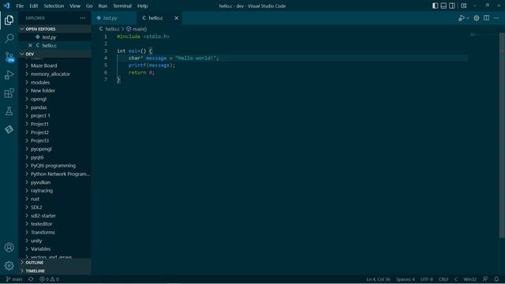Screen dimensions: 505x284
Task: Open Manage gear in activity bar
Action: tap(9, 266)
